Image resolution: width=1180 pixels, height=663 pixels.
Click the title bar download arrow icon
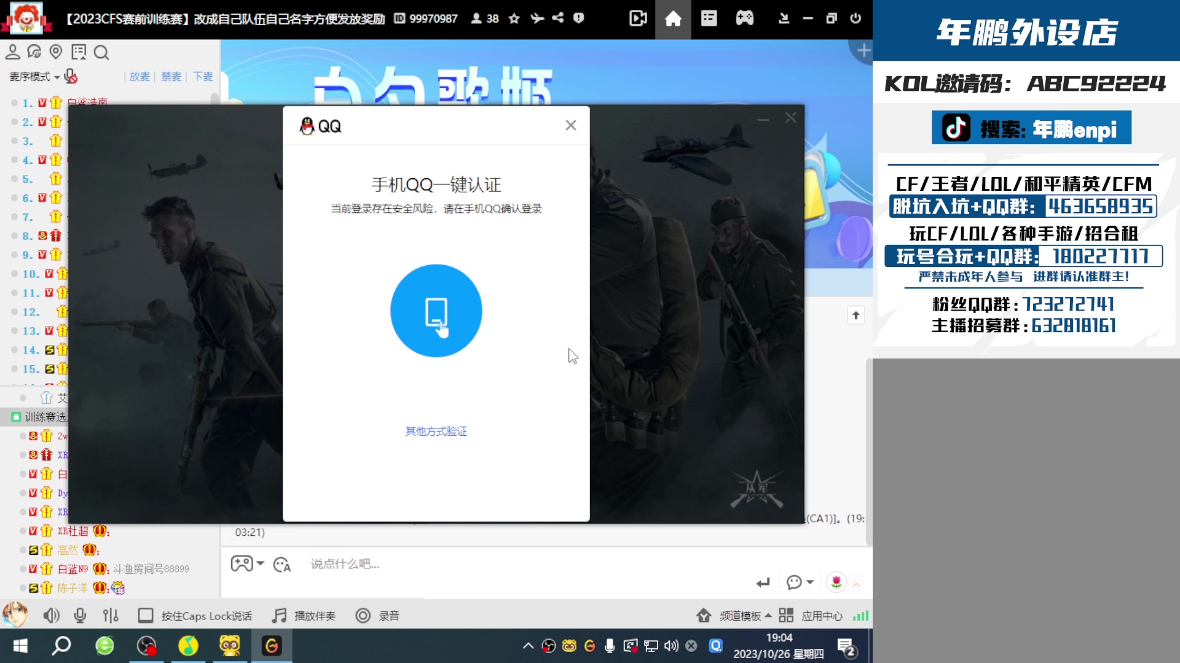(x=784, y=18)
